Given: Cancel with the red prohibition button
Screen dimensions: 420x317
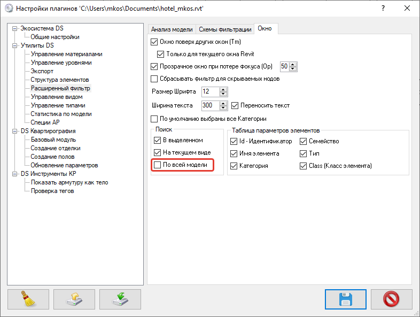Looking at the screenshot, I should 391,299.
